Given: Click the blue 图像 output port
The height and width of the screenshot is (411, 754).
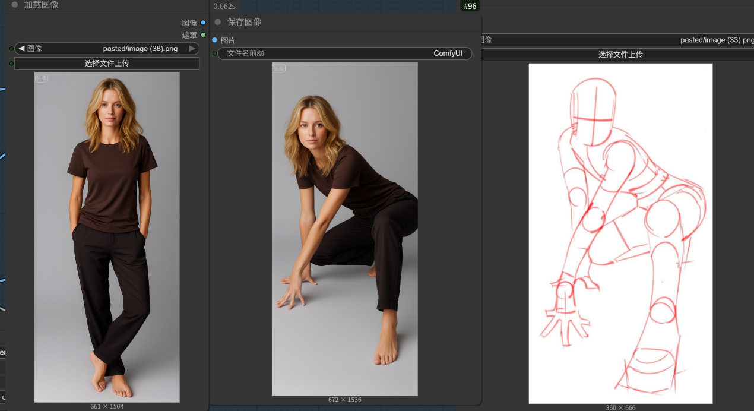Looking at the screenshot, I should pos(203,23).
